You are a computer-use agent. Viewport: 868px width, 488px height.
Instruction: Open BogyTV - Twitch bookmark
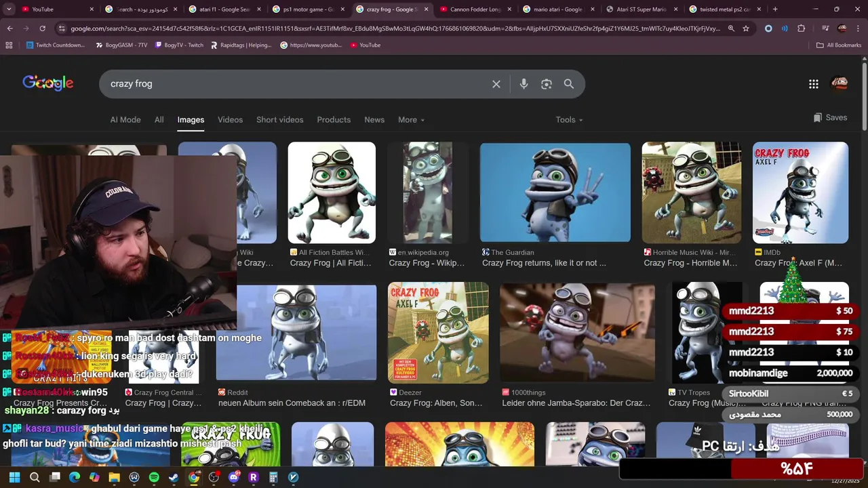179,45
